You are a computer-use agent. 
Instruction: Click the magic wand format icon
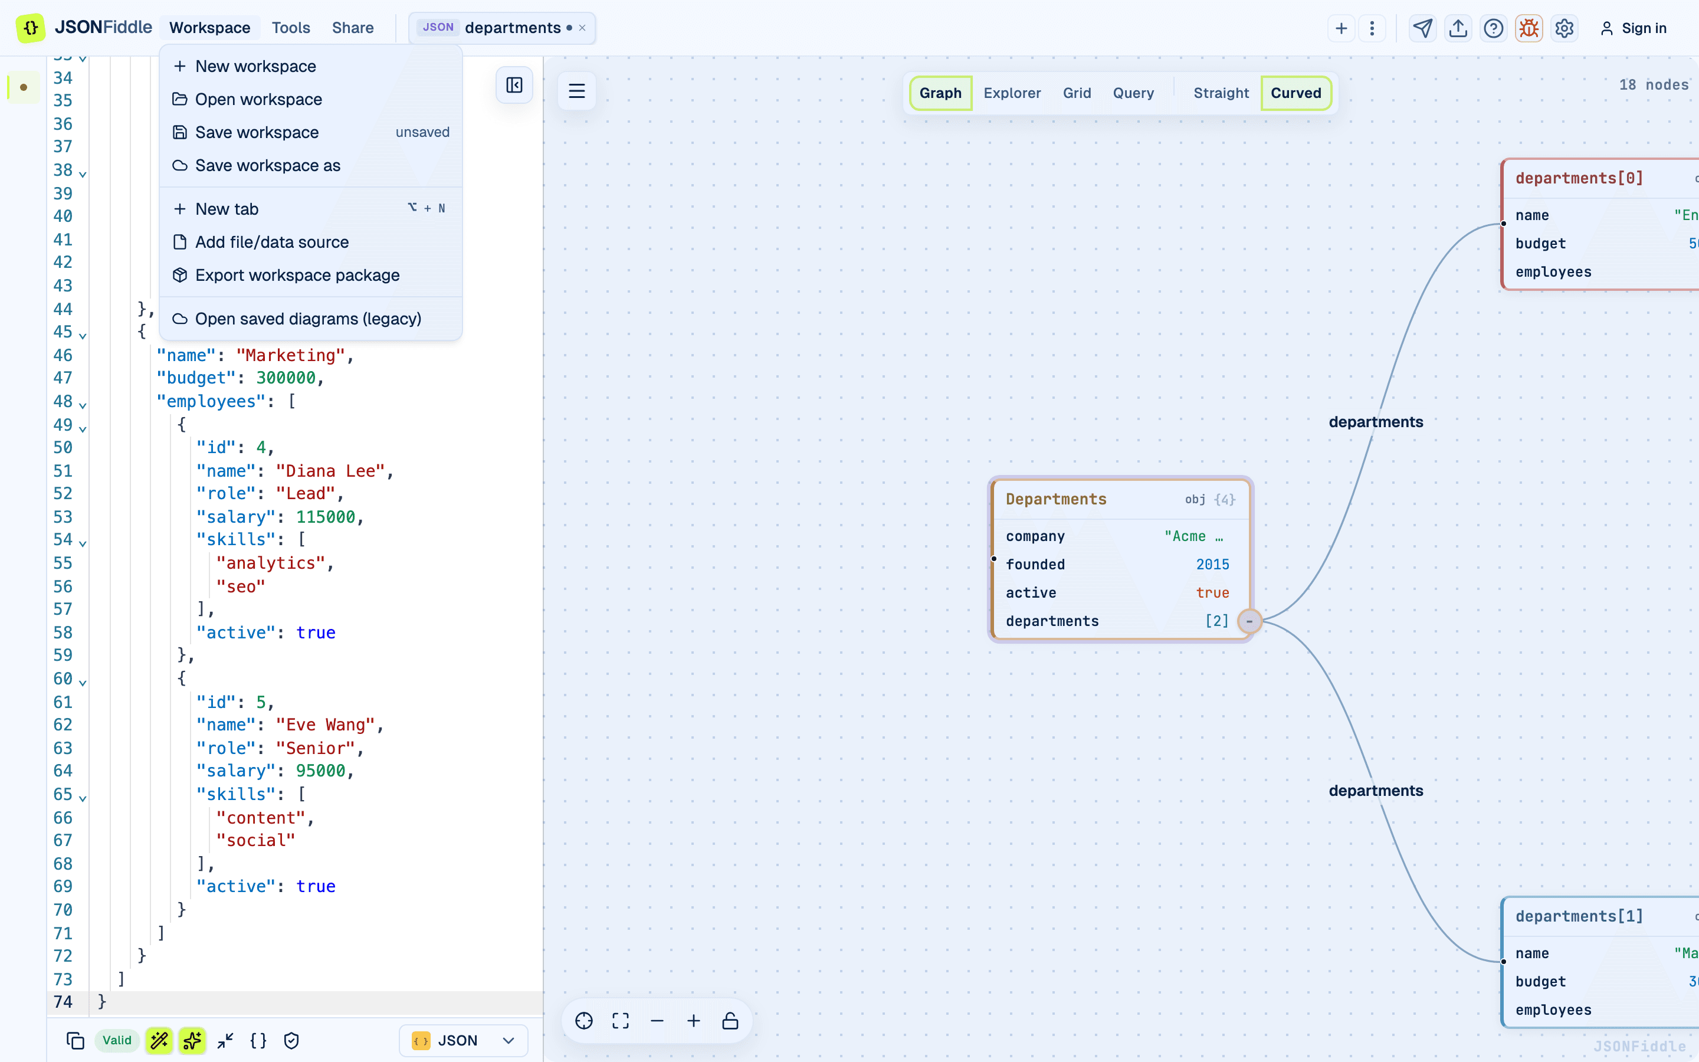tap(159, 1040)
